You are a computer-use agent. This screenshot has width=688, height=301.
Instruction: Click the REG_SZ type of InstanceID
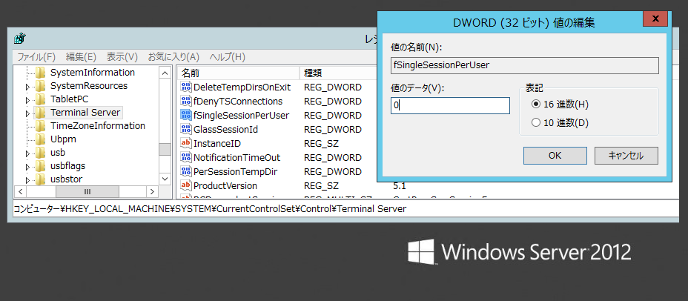(x=321, y=144)
